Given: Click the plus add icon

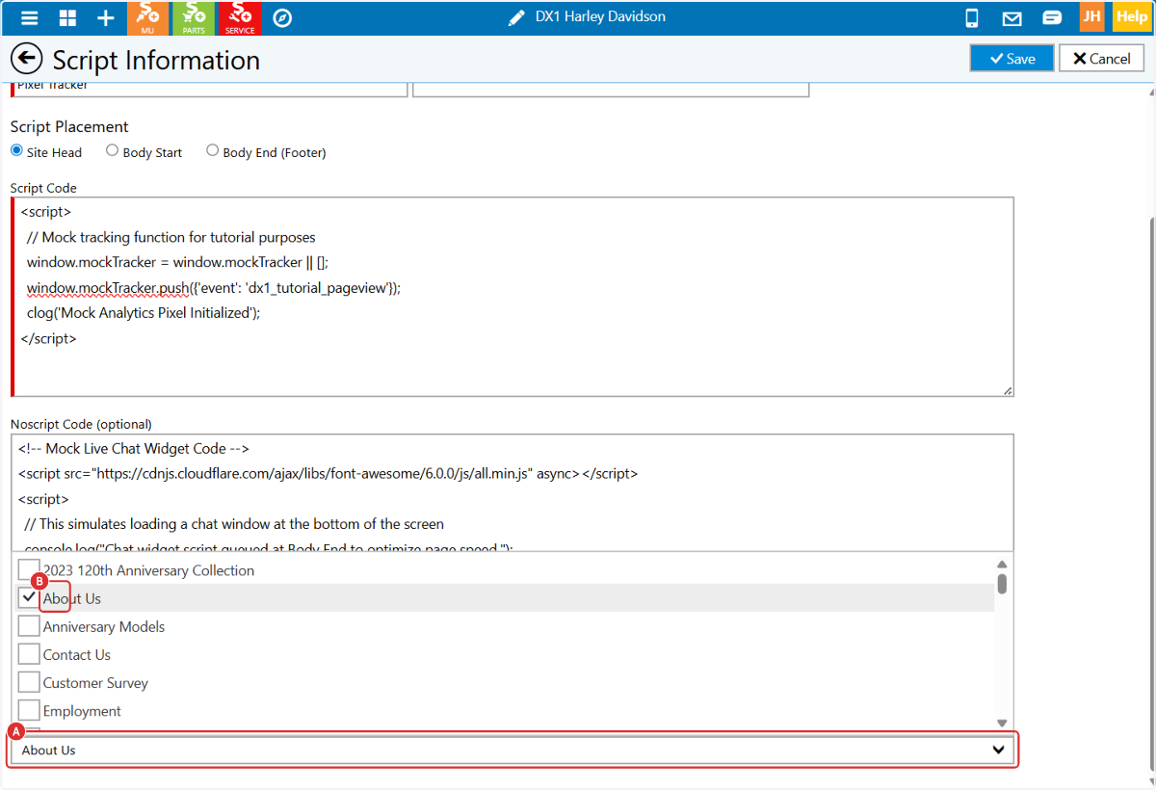Looking at the screenshot, I should click(106, 18).
